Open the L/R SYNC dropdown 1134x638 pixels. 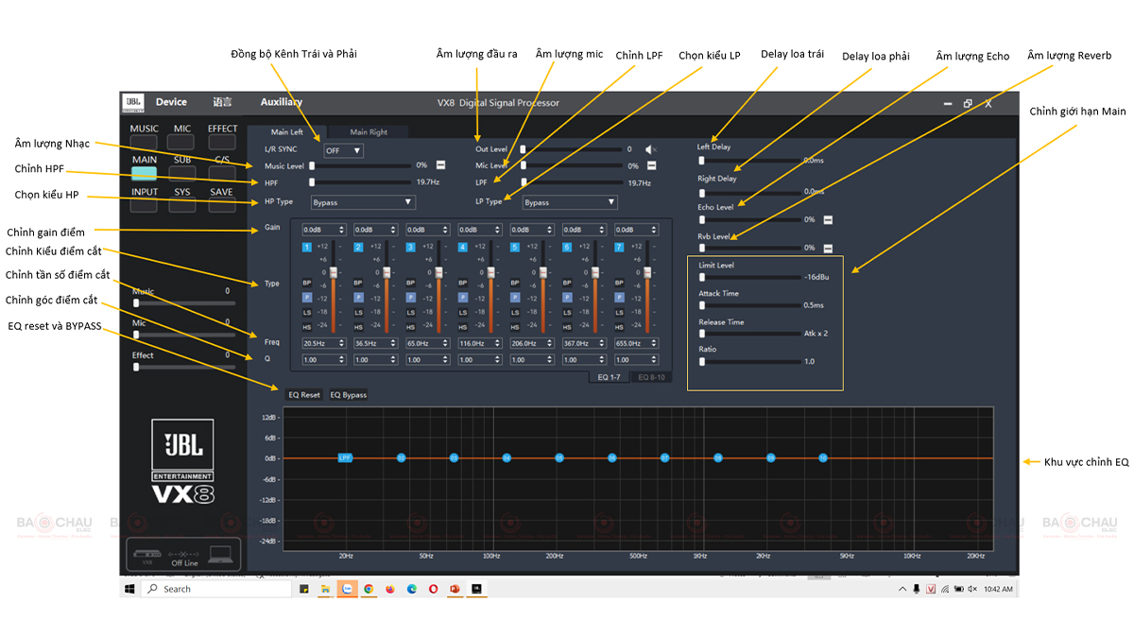click(x=344, y=150)
